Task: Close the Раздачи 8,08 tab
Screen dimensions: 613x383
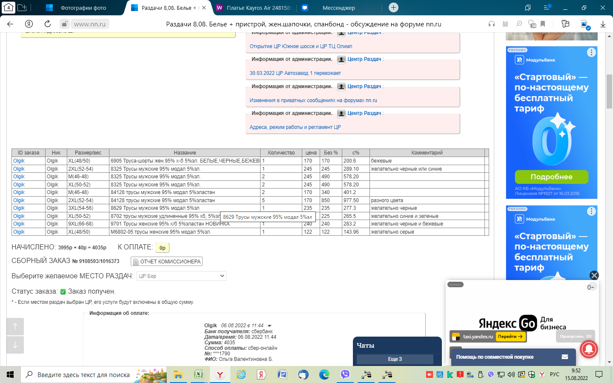Action: coord(204,8)
